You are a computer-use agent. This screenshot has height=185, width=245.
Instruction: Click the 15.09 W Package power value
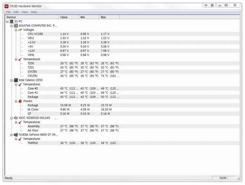[x=66, y=105]
